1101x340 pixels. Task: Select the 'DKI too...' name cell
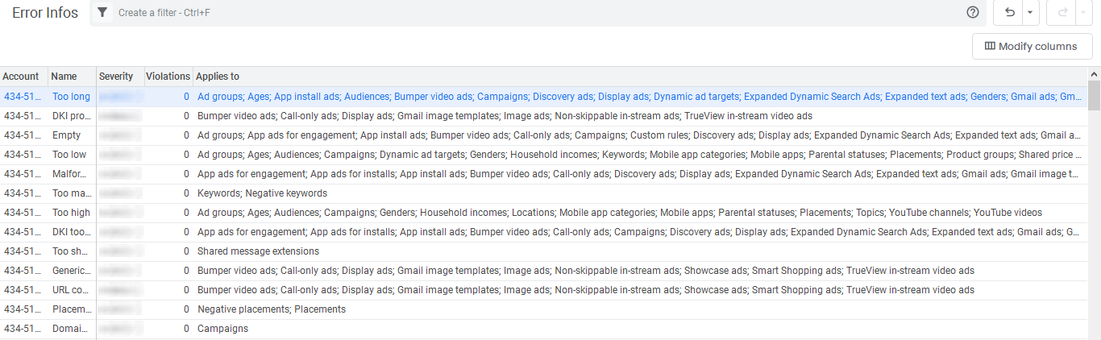tap(72, 232)
